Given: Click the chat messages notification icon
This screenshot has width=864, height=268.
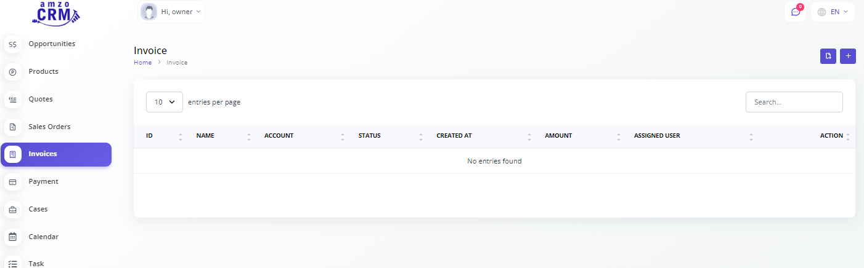Looking at the screenshot, I should 795,12.
